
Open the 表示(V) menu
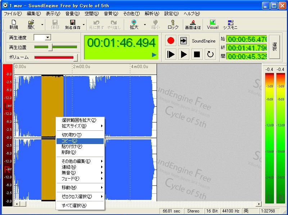pos(53,14)
